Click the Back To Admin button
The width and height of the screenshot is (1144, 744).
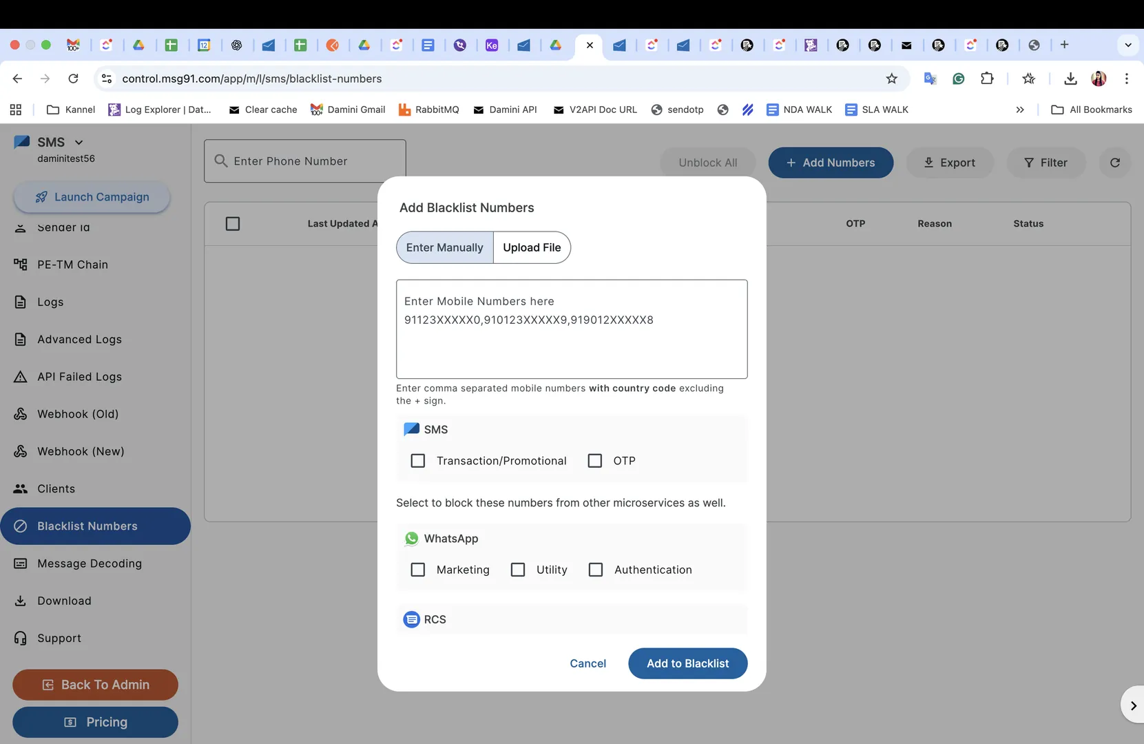click(x=95, y=685)
